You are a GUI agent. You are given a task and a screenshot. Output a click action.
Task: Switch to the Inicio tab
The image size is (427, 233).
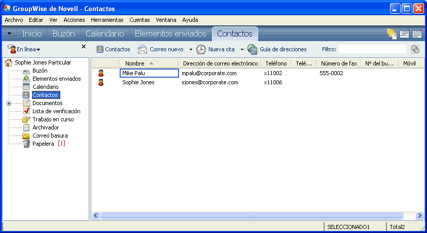[32, 34]
